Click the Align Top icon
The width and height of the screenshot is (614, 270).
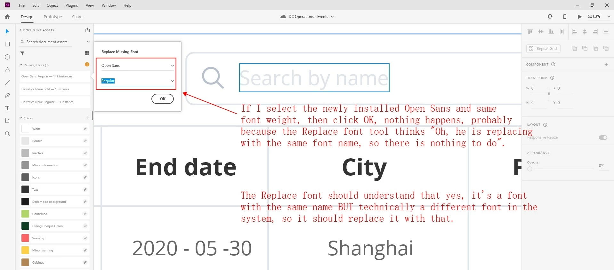[530, 31]
